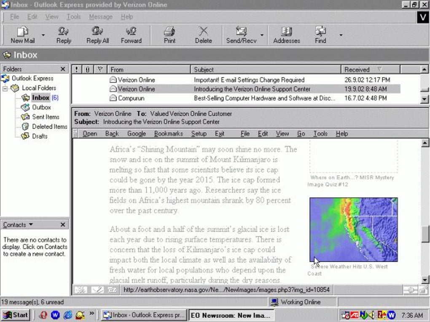This screenshot has height=322, width=430.
Task: Click the Severe Weather U.S. West Coast image
Action: 354,229
